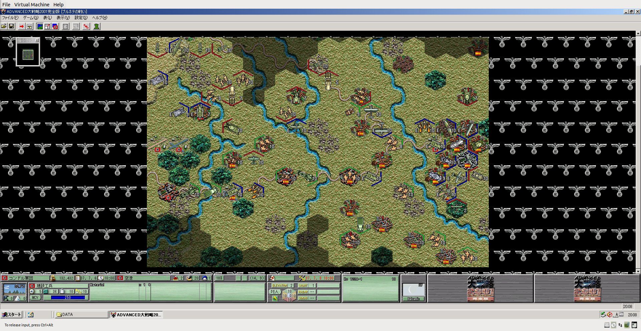Click the muted volume tray icon
641x331 pixels.
coord(610,315)
